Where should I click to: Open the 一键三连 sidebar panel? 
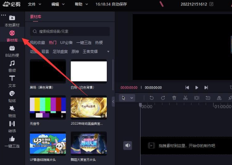tap(12, 142)
